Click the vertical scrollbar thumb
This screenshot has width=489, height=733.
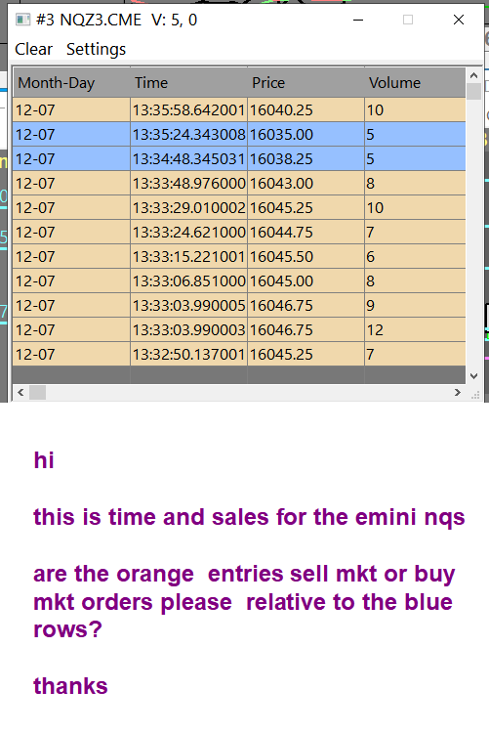(473, 91)
